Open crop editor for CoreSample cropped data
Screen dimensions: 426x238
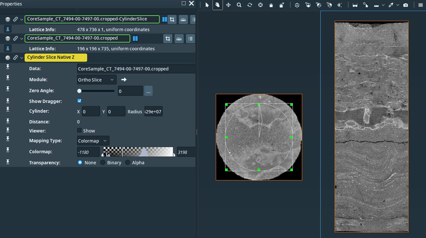[168, 38]
